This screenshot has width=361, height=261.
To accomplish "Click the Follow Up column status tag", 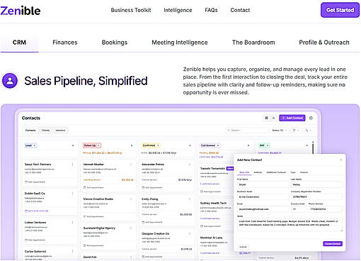I will point(92,145).
